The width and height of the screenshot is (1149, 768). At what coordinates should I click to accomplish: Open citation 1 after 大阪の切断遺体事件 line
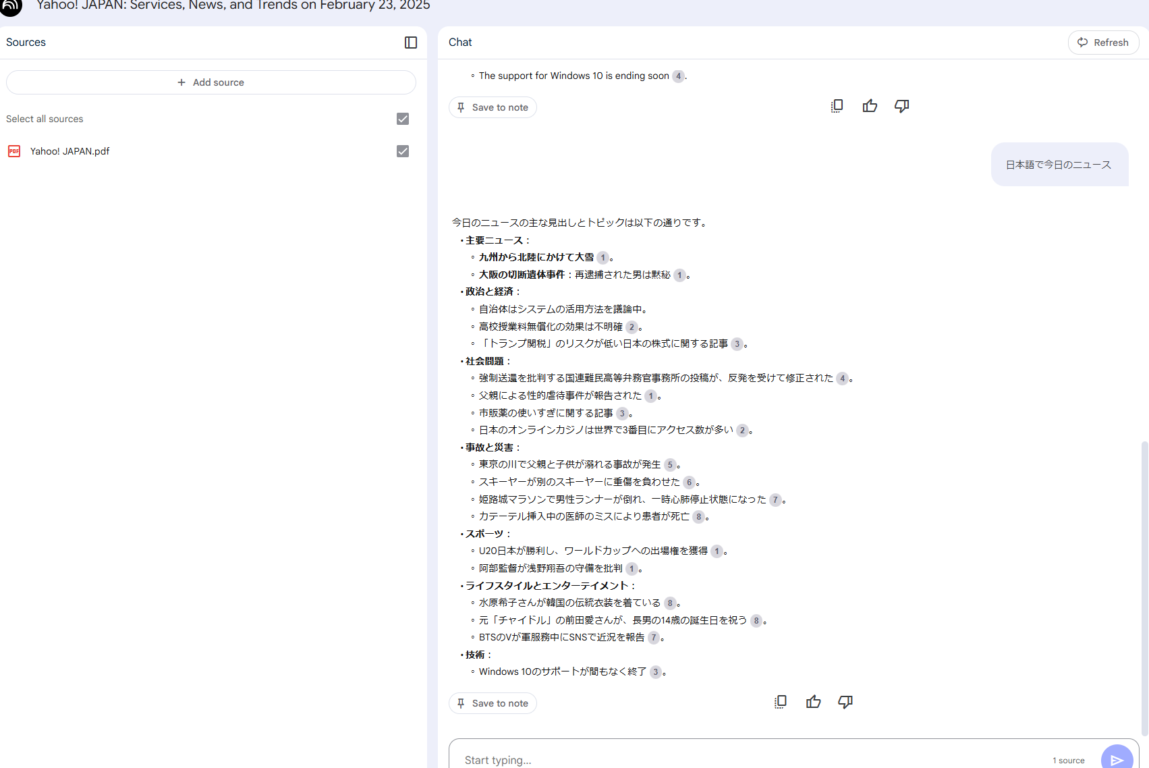[680, 275]
